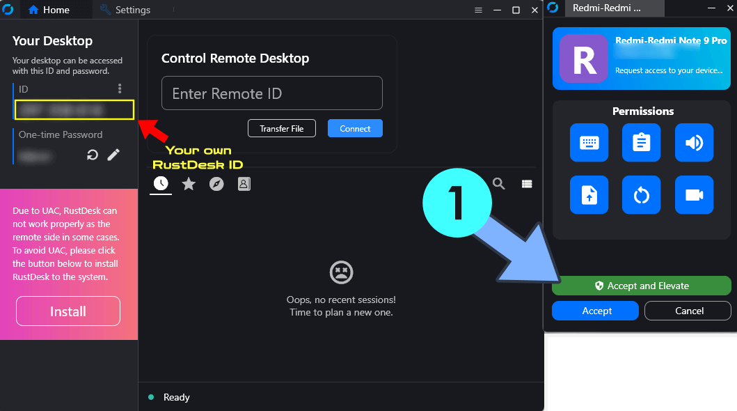The width and height of the screenshot is (737, 411).
Task: Toggle clipboard permission
Action: click(641, 143)
